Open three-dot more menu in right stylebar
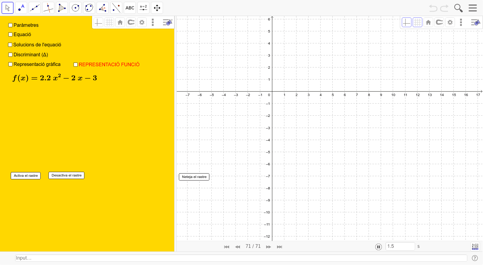Viewport: 483px width, 265px height. (461, 22)
